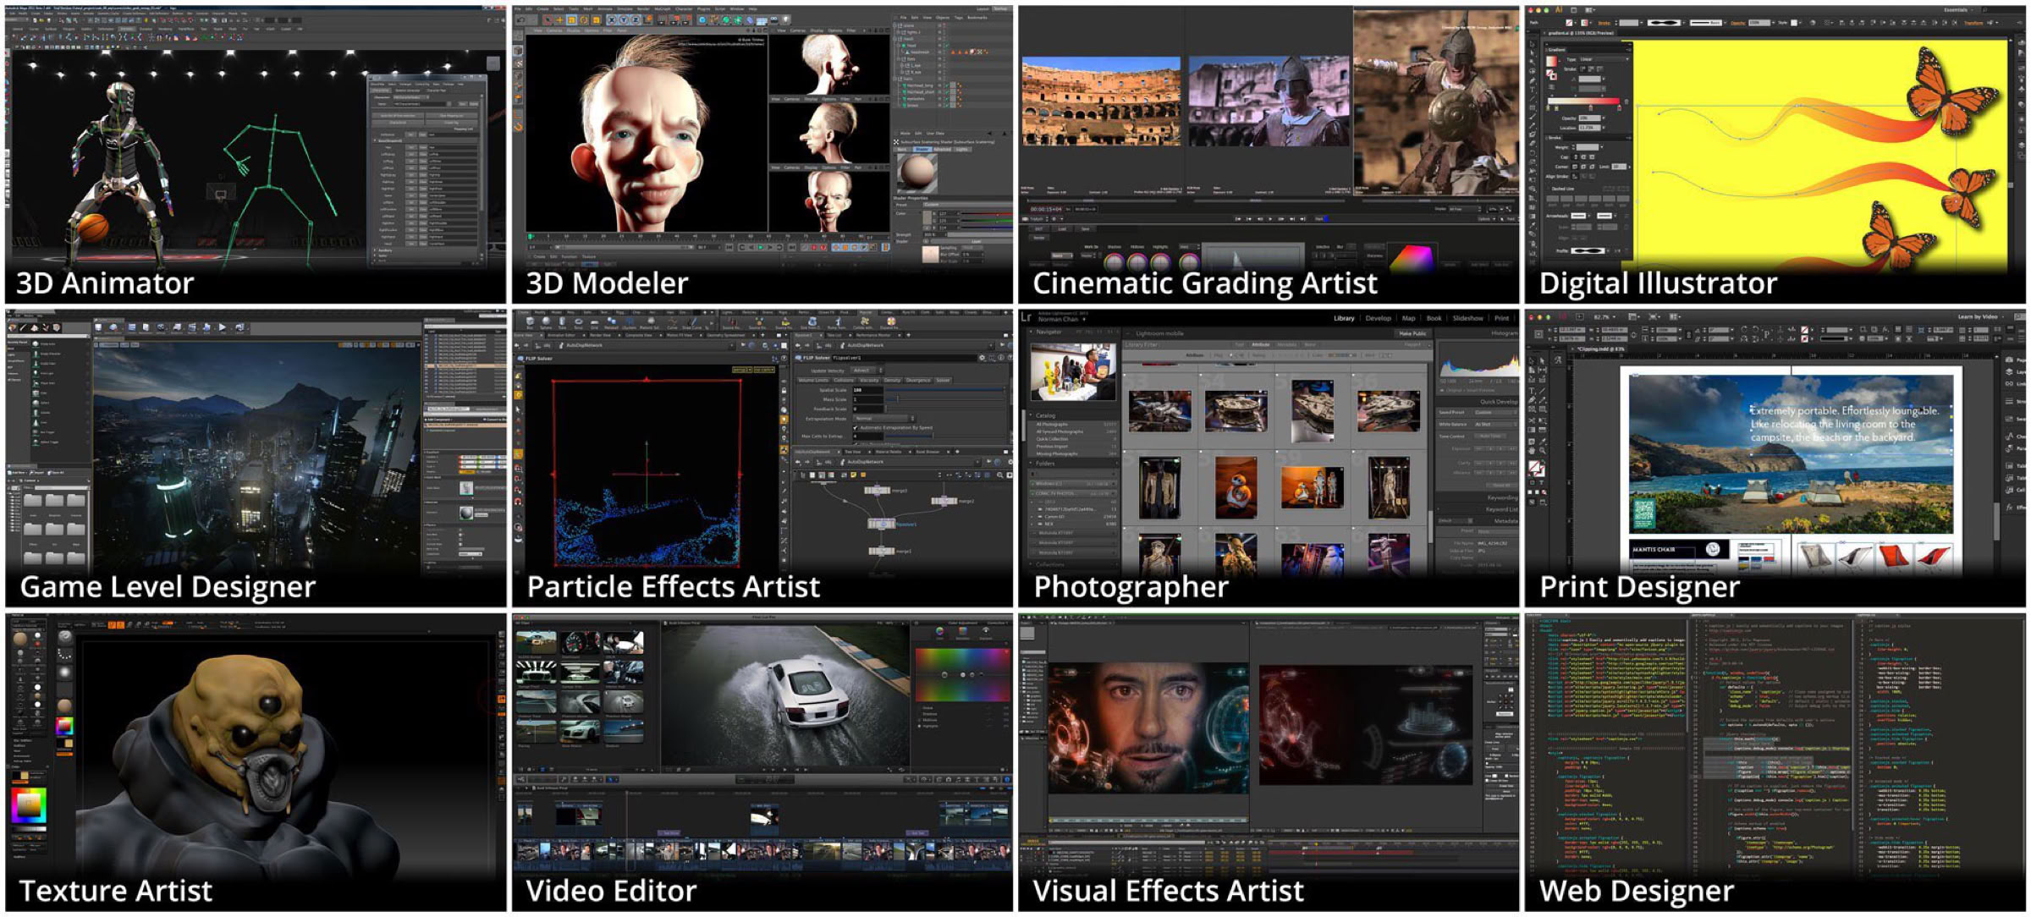Open the InDesign Effects fx panel icon
Screen dimensions: 2031x917
click(2009, 507)
